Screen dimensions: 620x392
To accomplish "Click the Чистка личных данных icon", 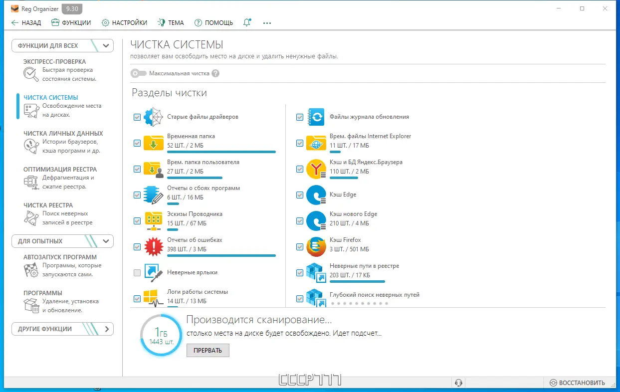I will [x=31, y=147].
